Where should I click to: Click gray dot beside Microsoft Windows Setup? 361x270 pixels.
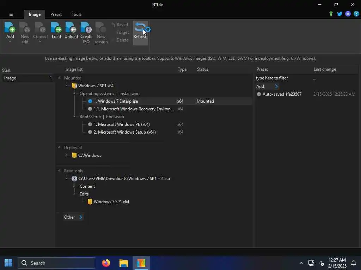click(x=90, y=132)
